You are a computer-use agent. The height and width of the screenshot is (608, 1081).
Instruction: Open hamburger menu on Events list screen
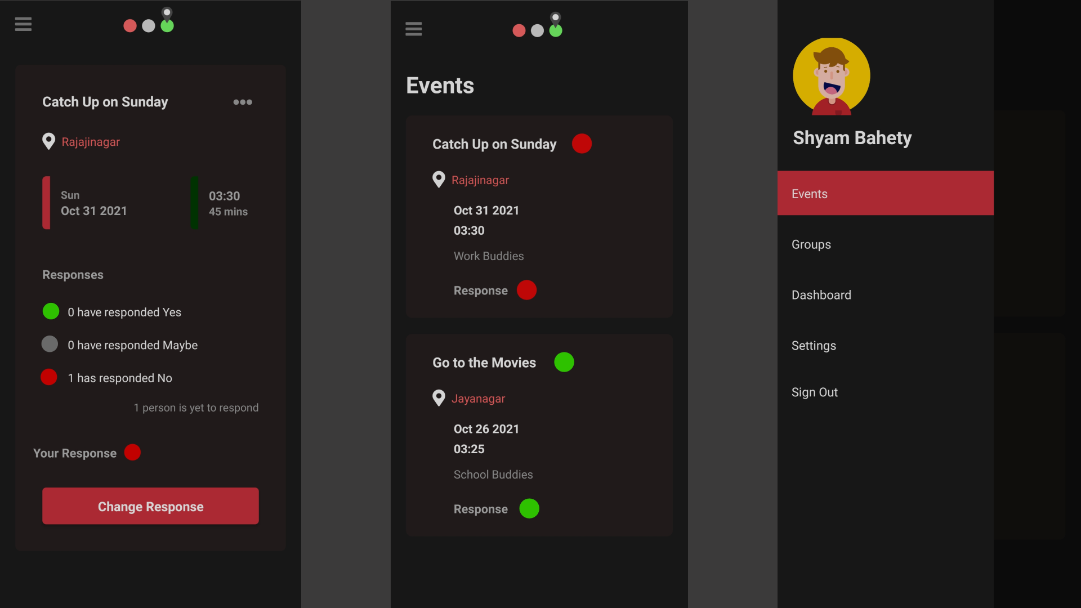coord(413,29)
